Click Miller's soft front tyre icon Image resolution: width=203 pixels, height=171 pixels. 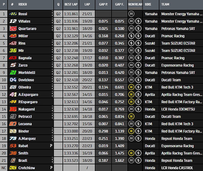pyautogui.click(x=131, y=36)
